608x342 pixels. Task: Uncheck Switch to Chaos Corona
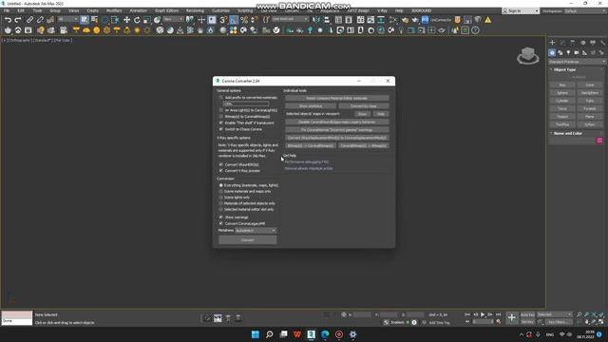[x=221, y=129]
